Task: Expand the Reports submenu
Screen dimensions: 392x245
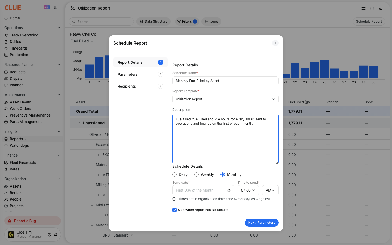Action: [26, 139]
